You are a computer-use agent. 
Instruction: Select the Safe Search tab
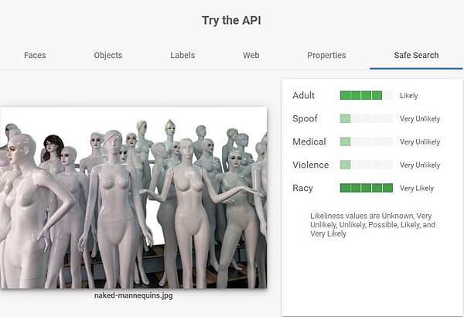pyautogui.click(x=416, y=56)
